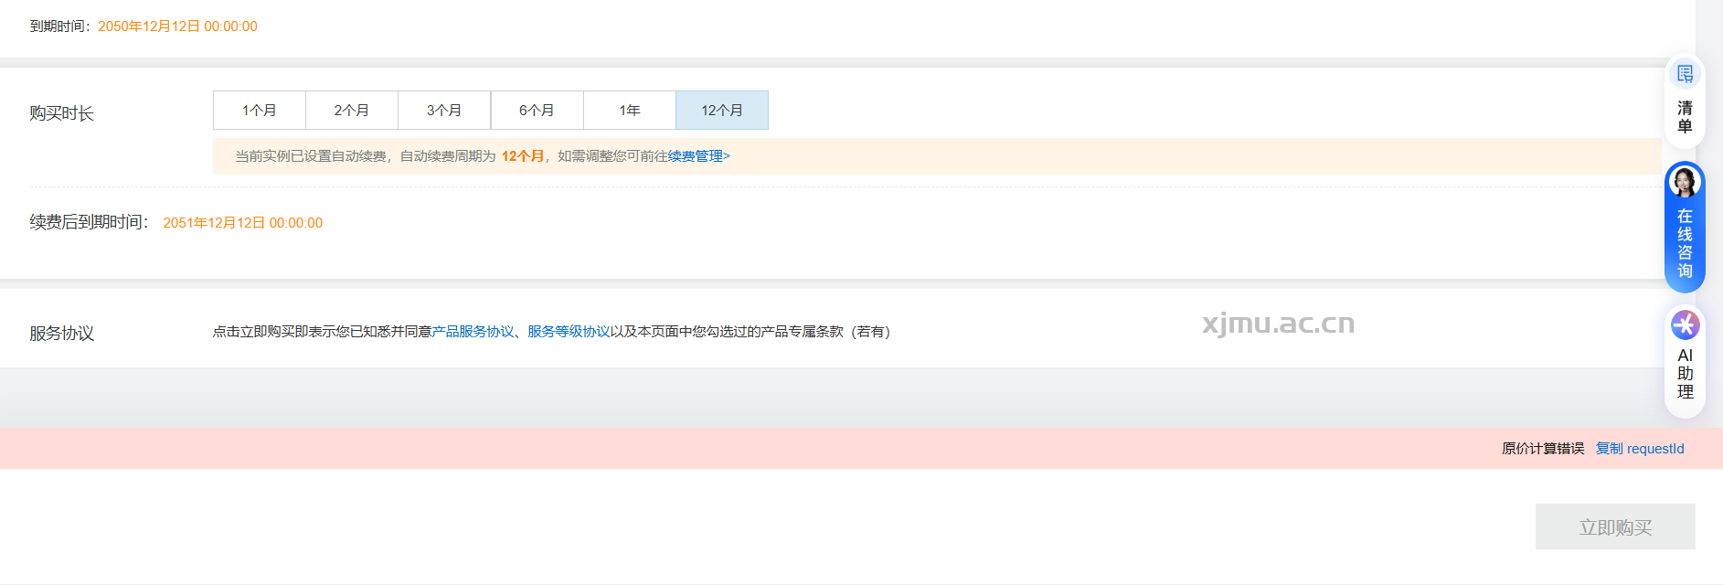Select the 2个月 purchase duration

point(351,111)
